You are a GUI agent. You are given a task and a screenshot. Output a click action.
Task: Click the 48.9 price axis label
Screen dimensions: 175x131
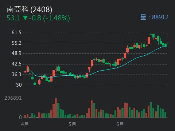pyautogui.click(x=16, y=53)
